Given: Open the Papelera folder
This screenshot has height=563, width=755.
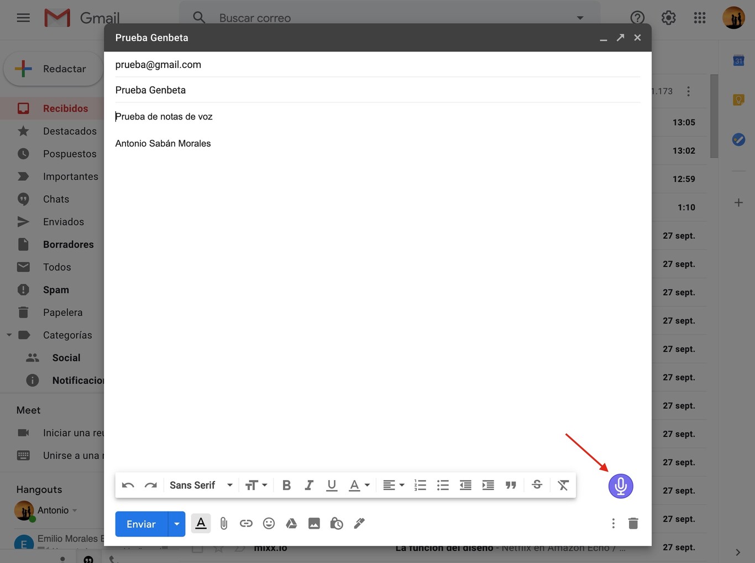Looking at the screenshot, I should pos(53,312).
